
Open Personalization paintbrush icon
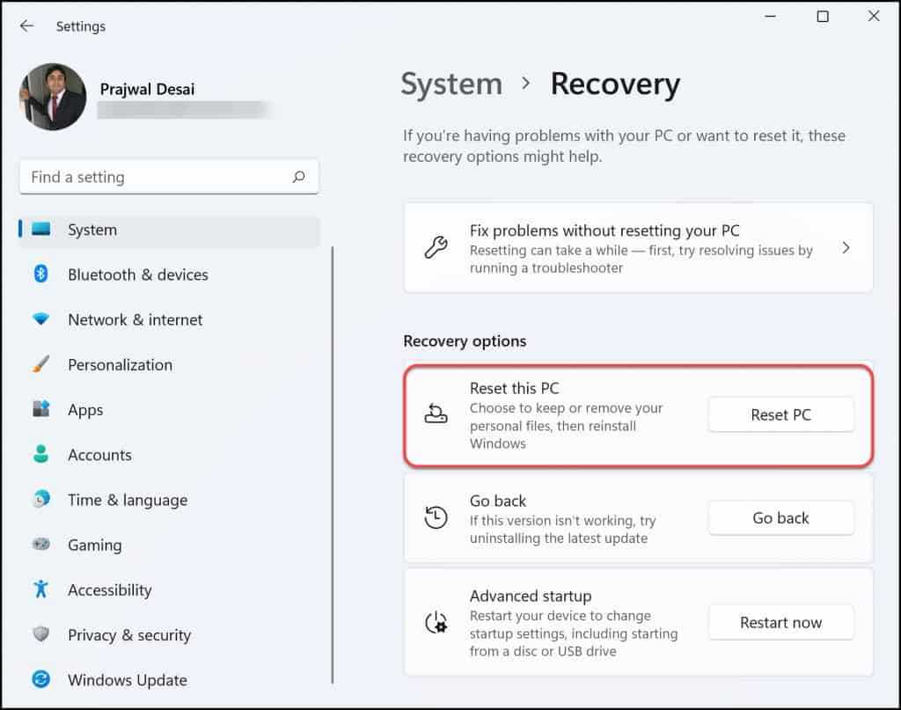[x=40, y=364]
